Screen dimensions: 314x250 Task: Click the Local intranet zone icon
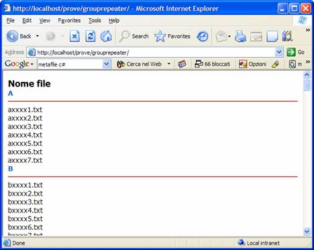pyautogui.click(x=241, y=243)
